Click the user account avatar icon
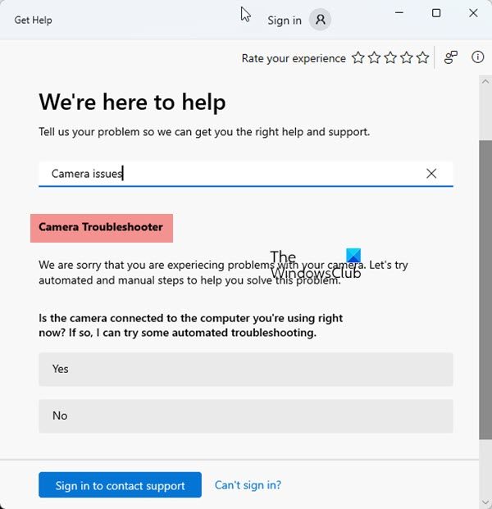The image size is (492, 509). (320, 20)
